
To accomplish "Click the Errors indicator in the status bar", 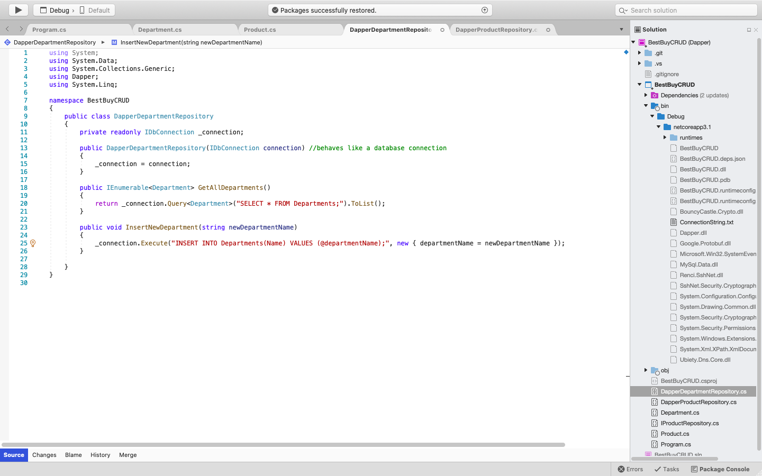I will pyautogui.click(x=630, y=469).
